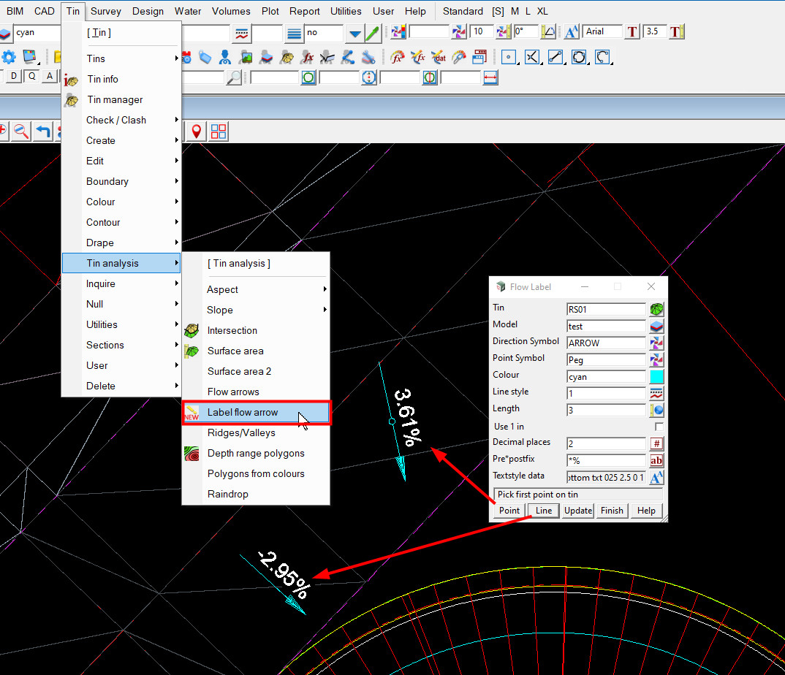Image resolution: width=785 pixels, height=675 pixels.
Task: Click the Line style picker icon
Action: click(656, 393)
